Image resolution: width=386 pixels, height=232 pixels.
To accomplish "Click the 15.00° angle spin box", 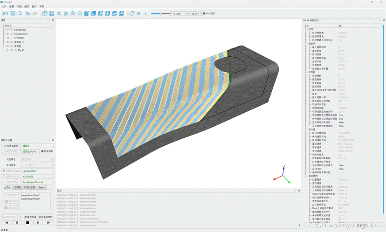I will [x=195, y=14].
